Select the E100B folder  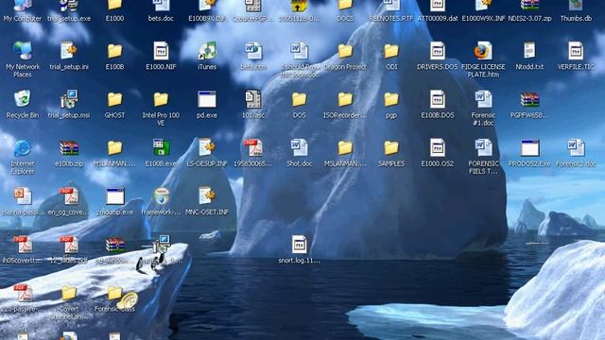[x=115, y=51]
